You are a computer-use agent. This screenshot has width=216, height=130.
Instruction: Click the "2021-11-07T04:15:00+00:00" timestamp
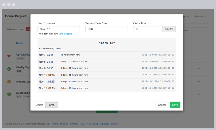[158, 55]
